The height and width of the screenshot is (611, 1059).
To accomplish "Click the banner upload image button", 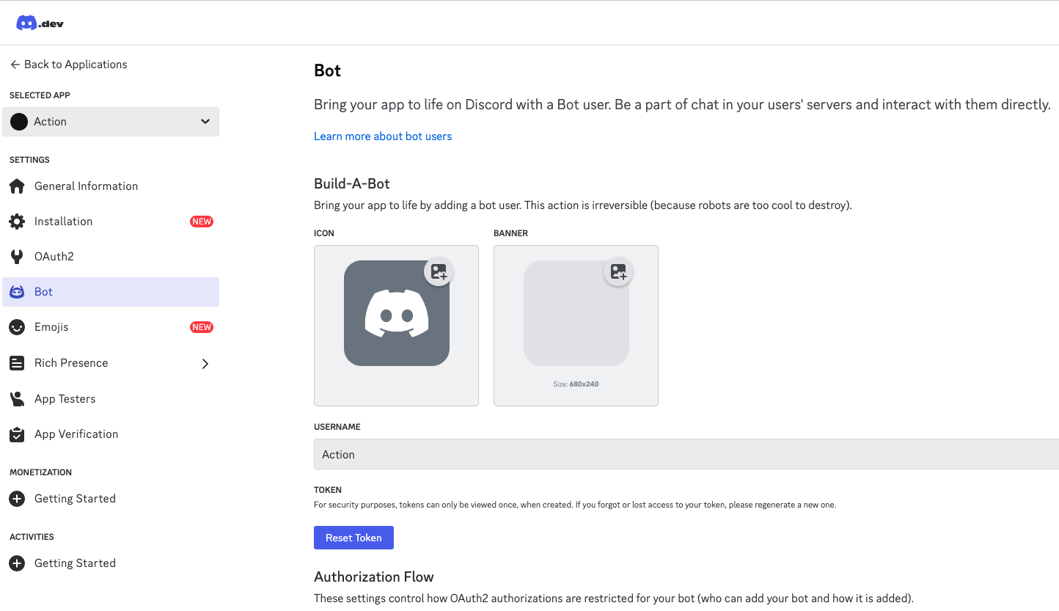I will [x=618, y=272].
